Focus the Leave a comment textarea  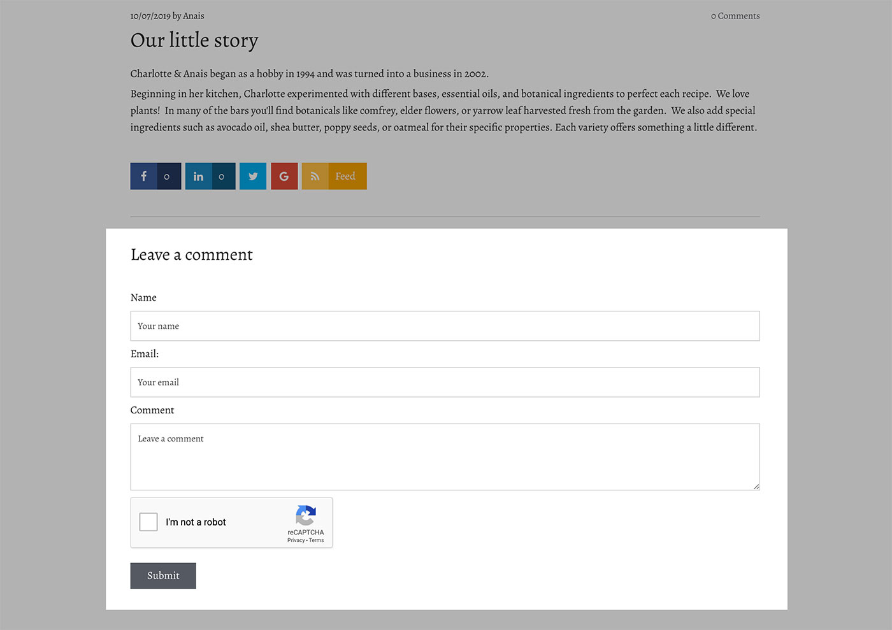pyautogui.click(x=445, y=457)
